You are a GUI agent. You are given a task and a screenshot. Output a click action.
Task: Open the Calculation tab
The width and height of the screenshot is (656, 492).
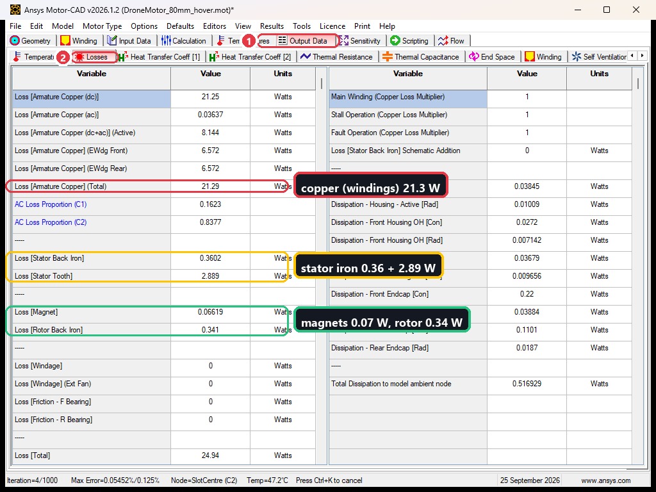(184, 40)
